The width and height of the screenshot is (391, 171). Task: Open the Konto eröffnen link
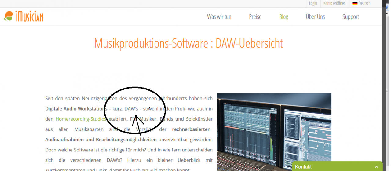tap(334, 3)
